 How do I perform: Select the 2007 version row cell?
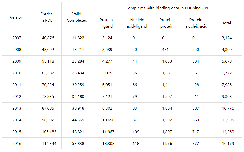click(17, 38)
